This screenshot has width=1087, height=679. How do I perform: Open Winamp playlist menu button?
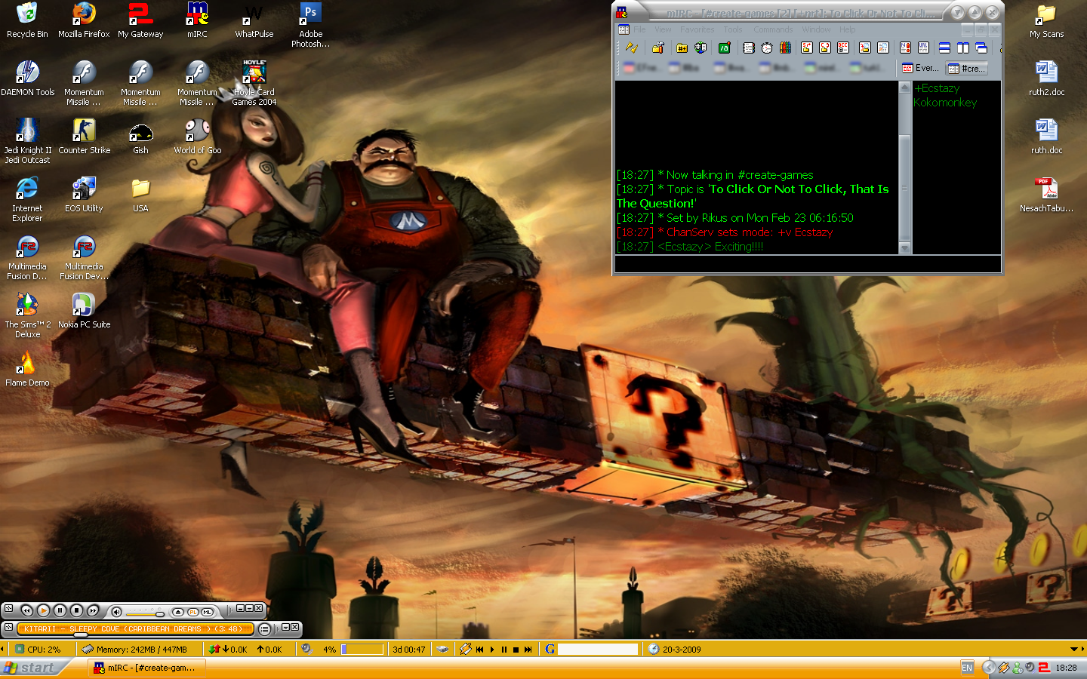click(x=264, y=628)
